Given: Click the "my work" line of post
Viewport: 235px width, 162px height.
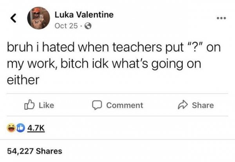Looking at the screenshot, I should [104, 64].
